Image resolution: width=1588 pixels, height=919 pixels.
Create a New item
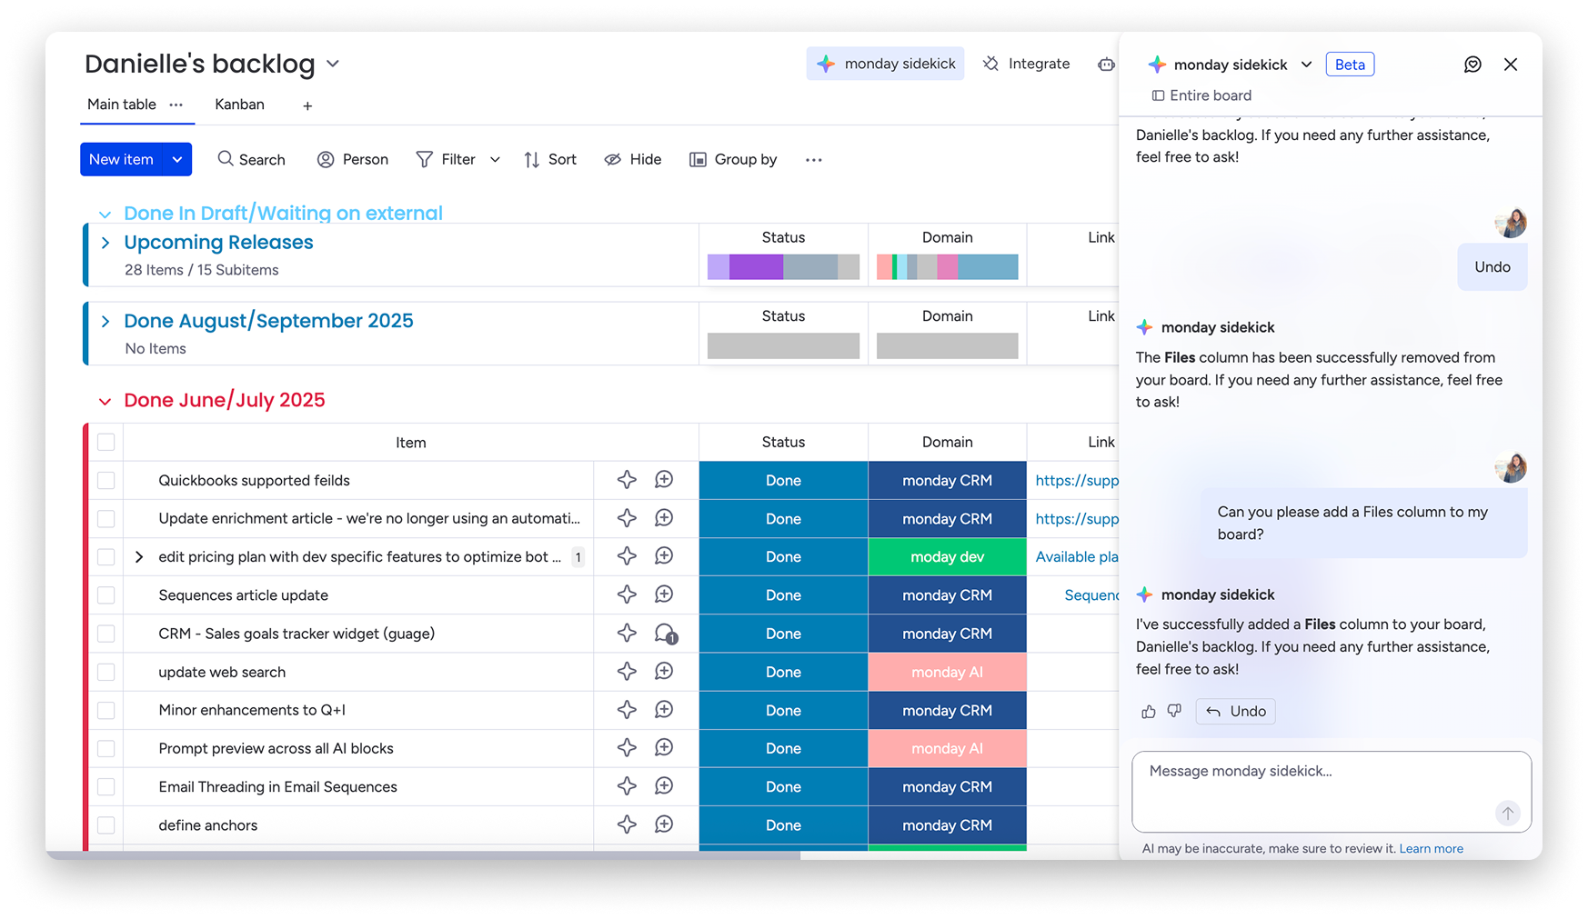(x=121, y=159)
